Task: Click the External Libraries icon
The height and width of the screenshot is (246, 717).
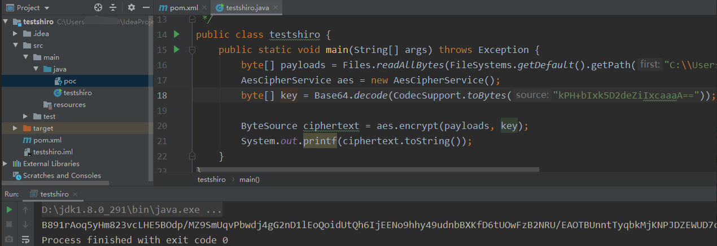Action: [x=16, y=164]
